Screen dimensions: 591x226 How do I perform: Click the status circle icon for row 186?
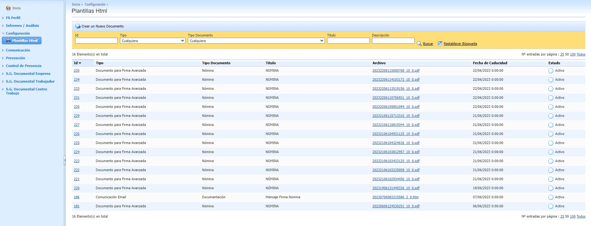point(550,197)
